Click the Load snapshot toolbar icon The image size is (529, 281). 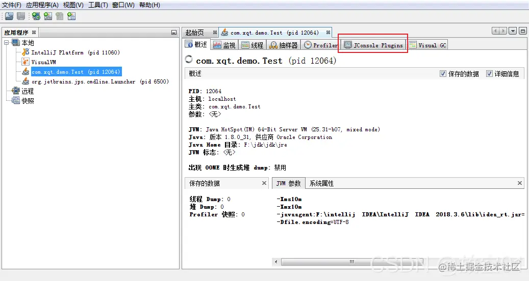click(9, 16)
